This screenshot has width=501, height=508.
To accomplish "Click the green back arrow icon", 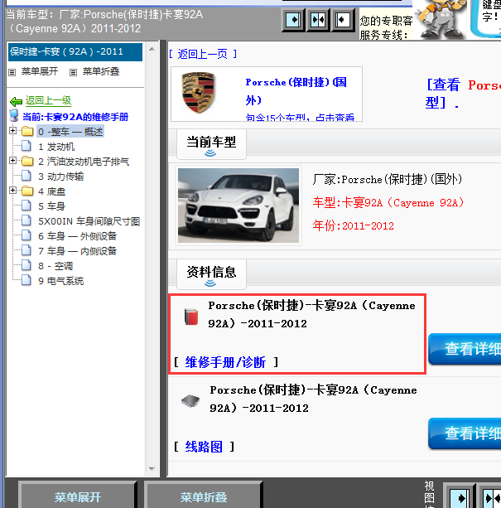I will point(17,102).
